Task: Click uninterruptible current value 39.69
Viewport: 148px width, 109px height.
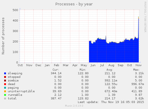Action: tap(57, 91)
